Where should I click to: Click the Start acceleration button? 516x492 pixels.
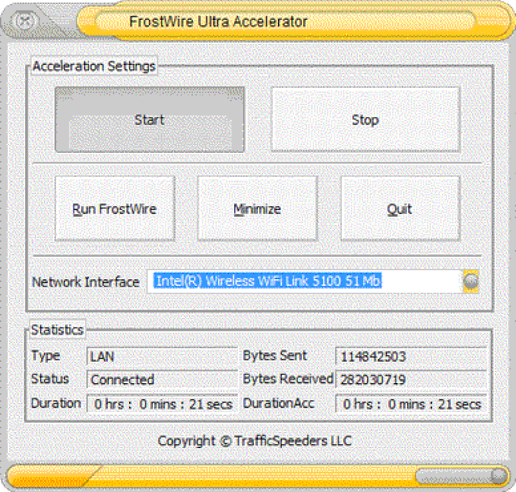tap(150, 119)
